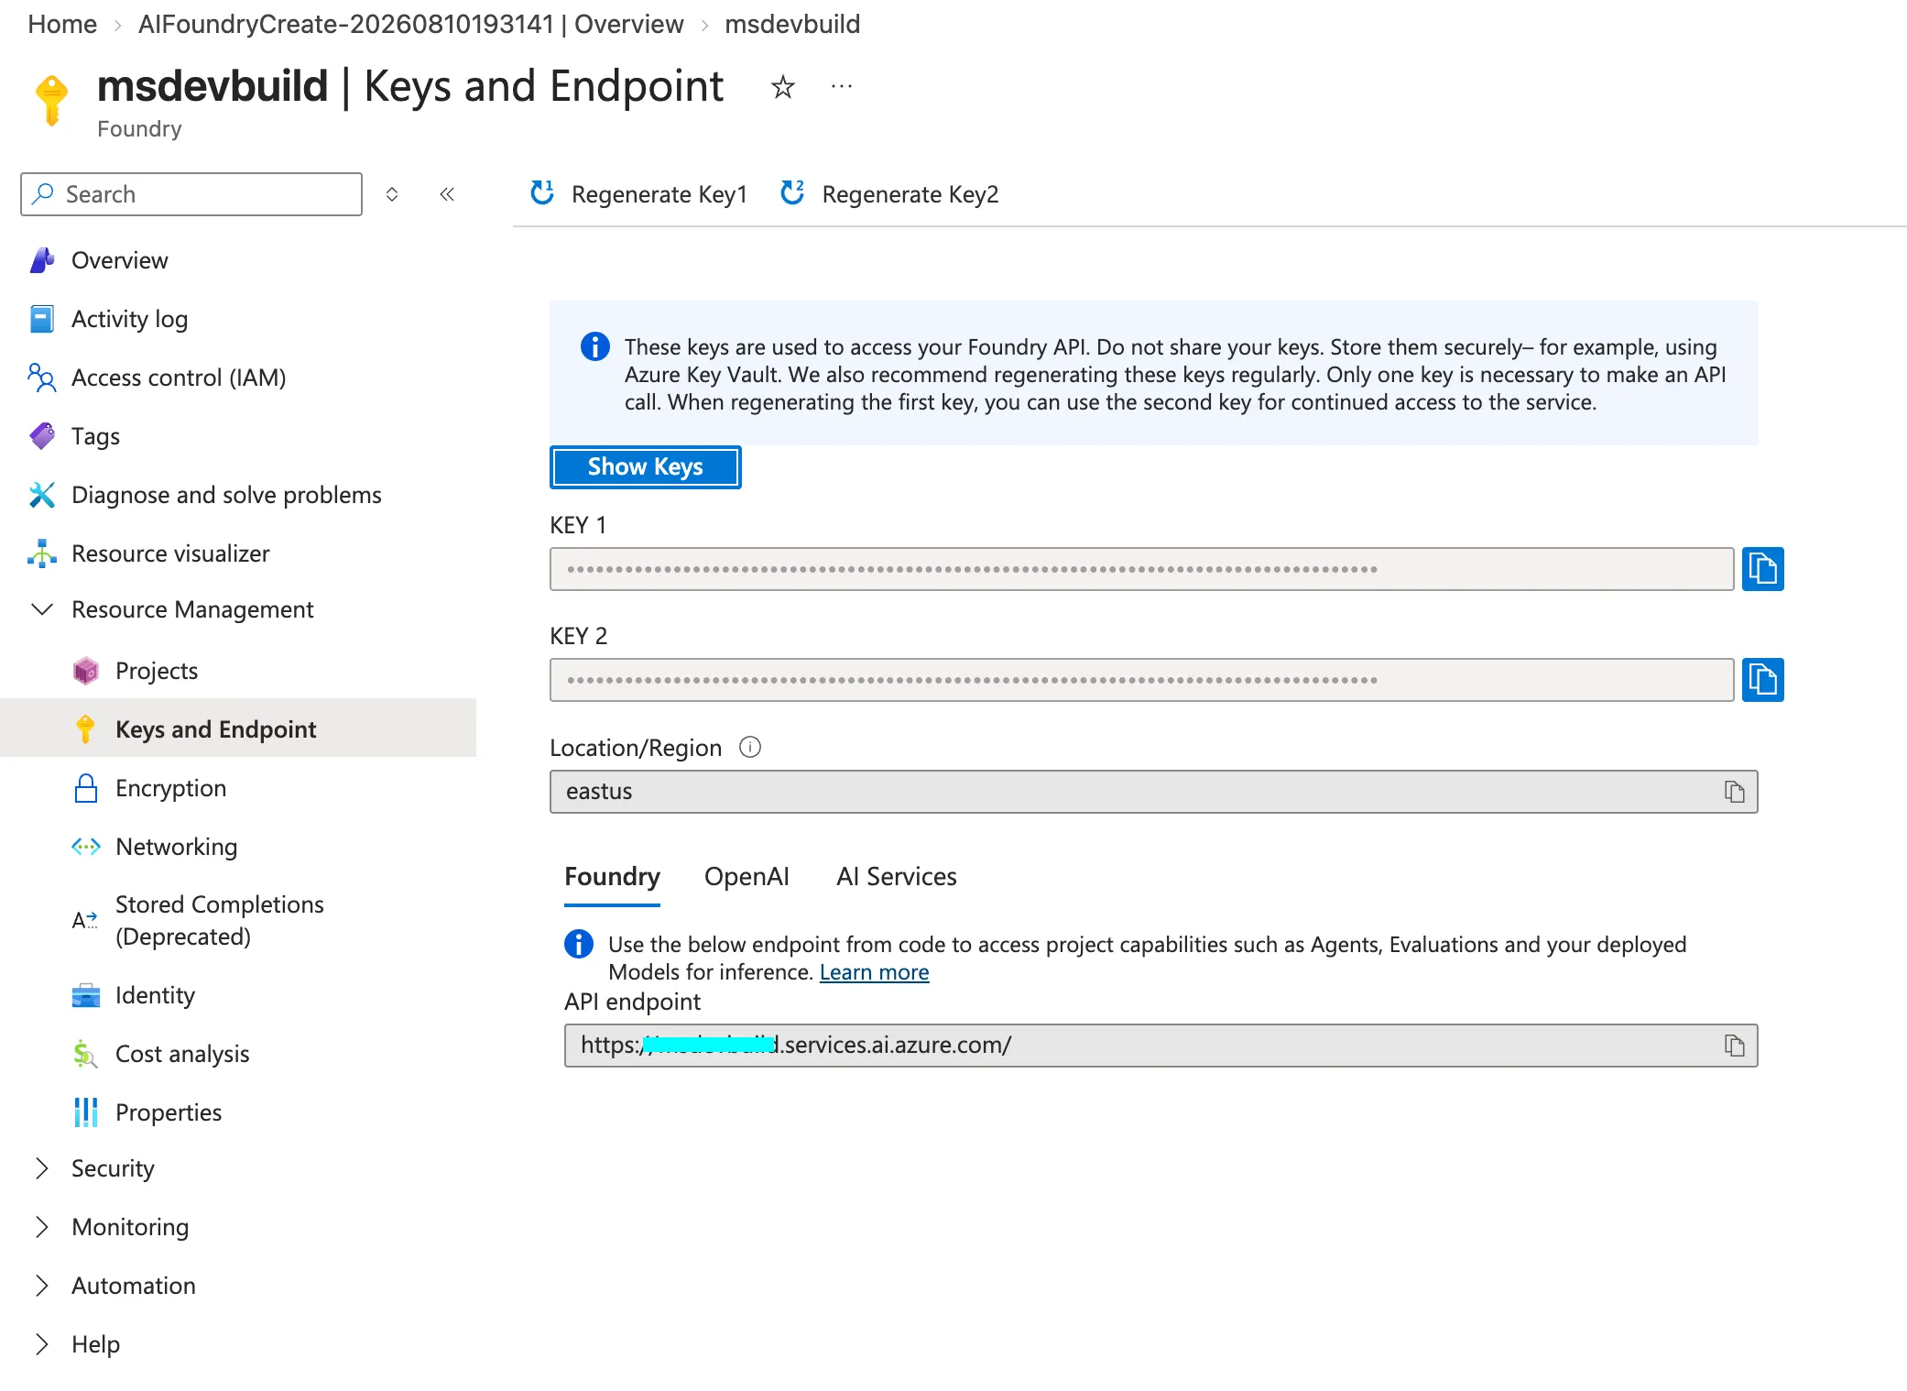Screen dimensions: 1907x1391
Task: Click the Projects cube icon
Action: click(x=86, y=671)
